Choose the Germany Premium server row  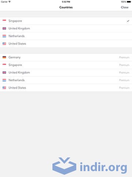click(66, 57)
